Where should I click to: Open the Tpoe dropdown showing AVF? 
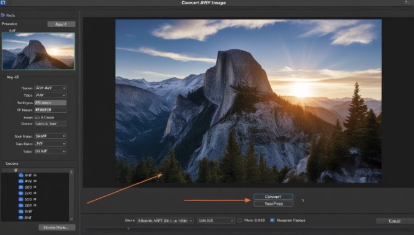51,95
